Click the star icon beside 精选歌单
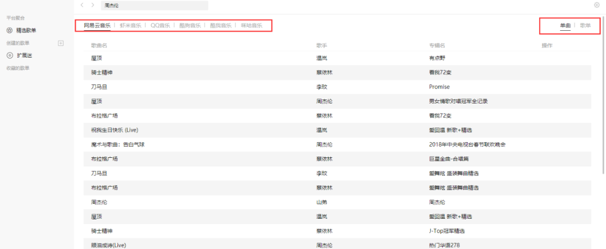 tap(10, 30)
